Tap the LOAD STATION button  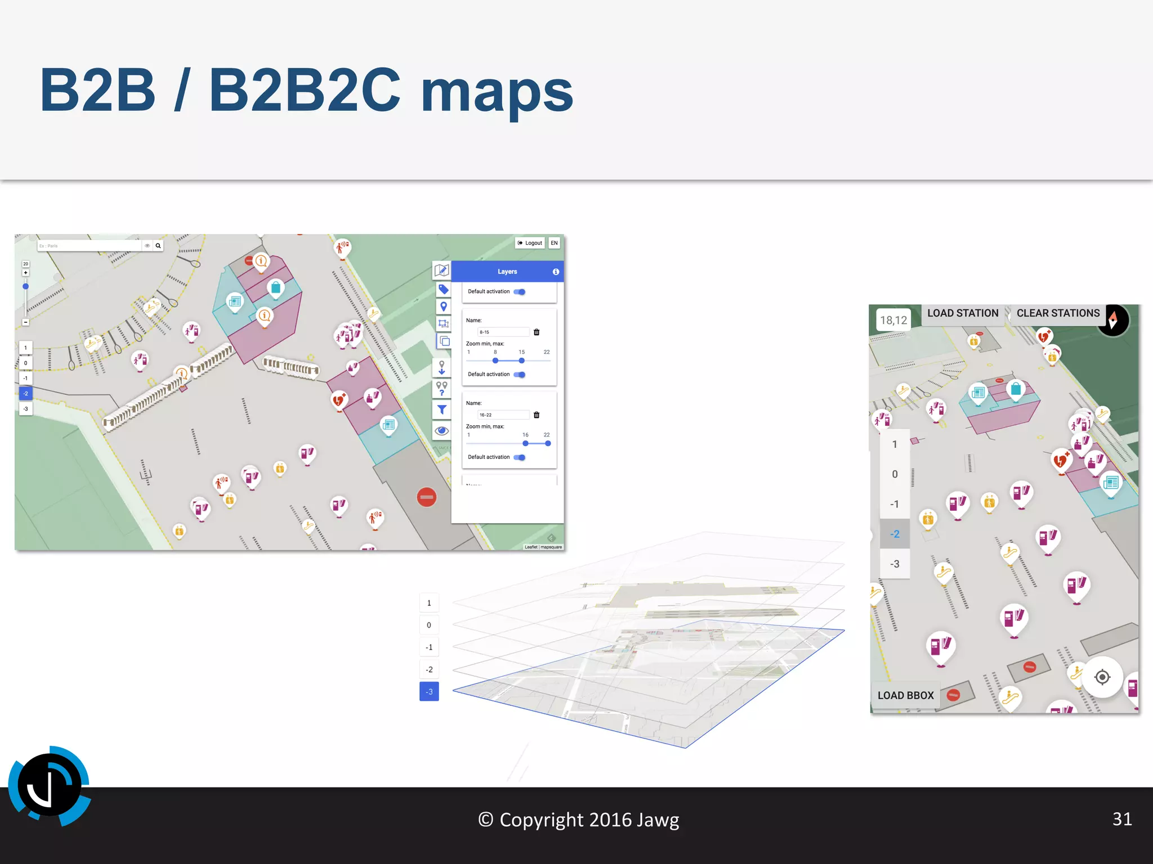coord(963,313)
